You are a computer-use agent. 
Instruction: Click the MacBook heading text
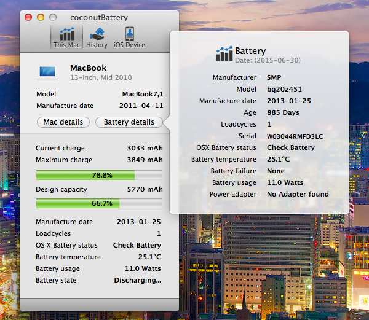[x=88, y=68]
